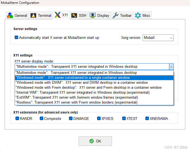This screenshot has height=151, width=190.
Task: Switch to the Terminal tab
Action: [41, 15]
